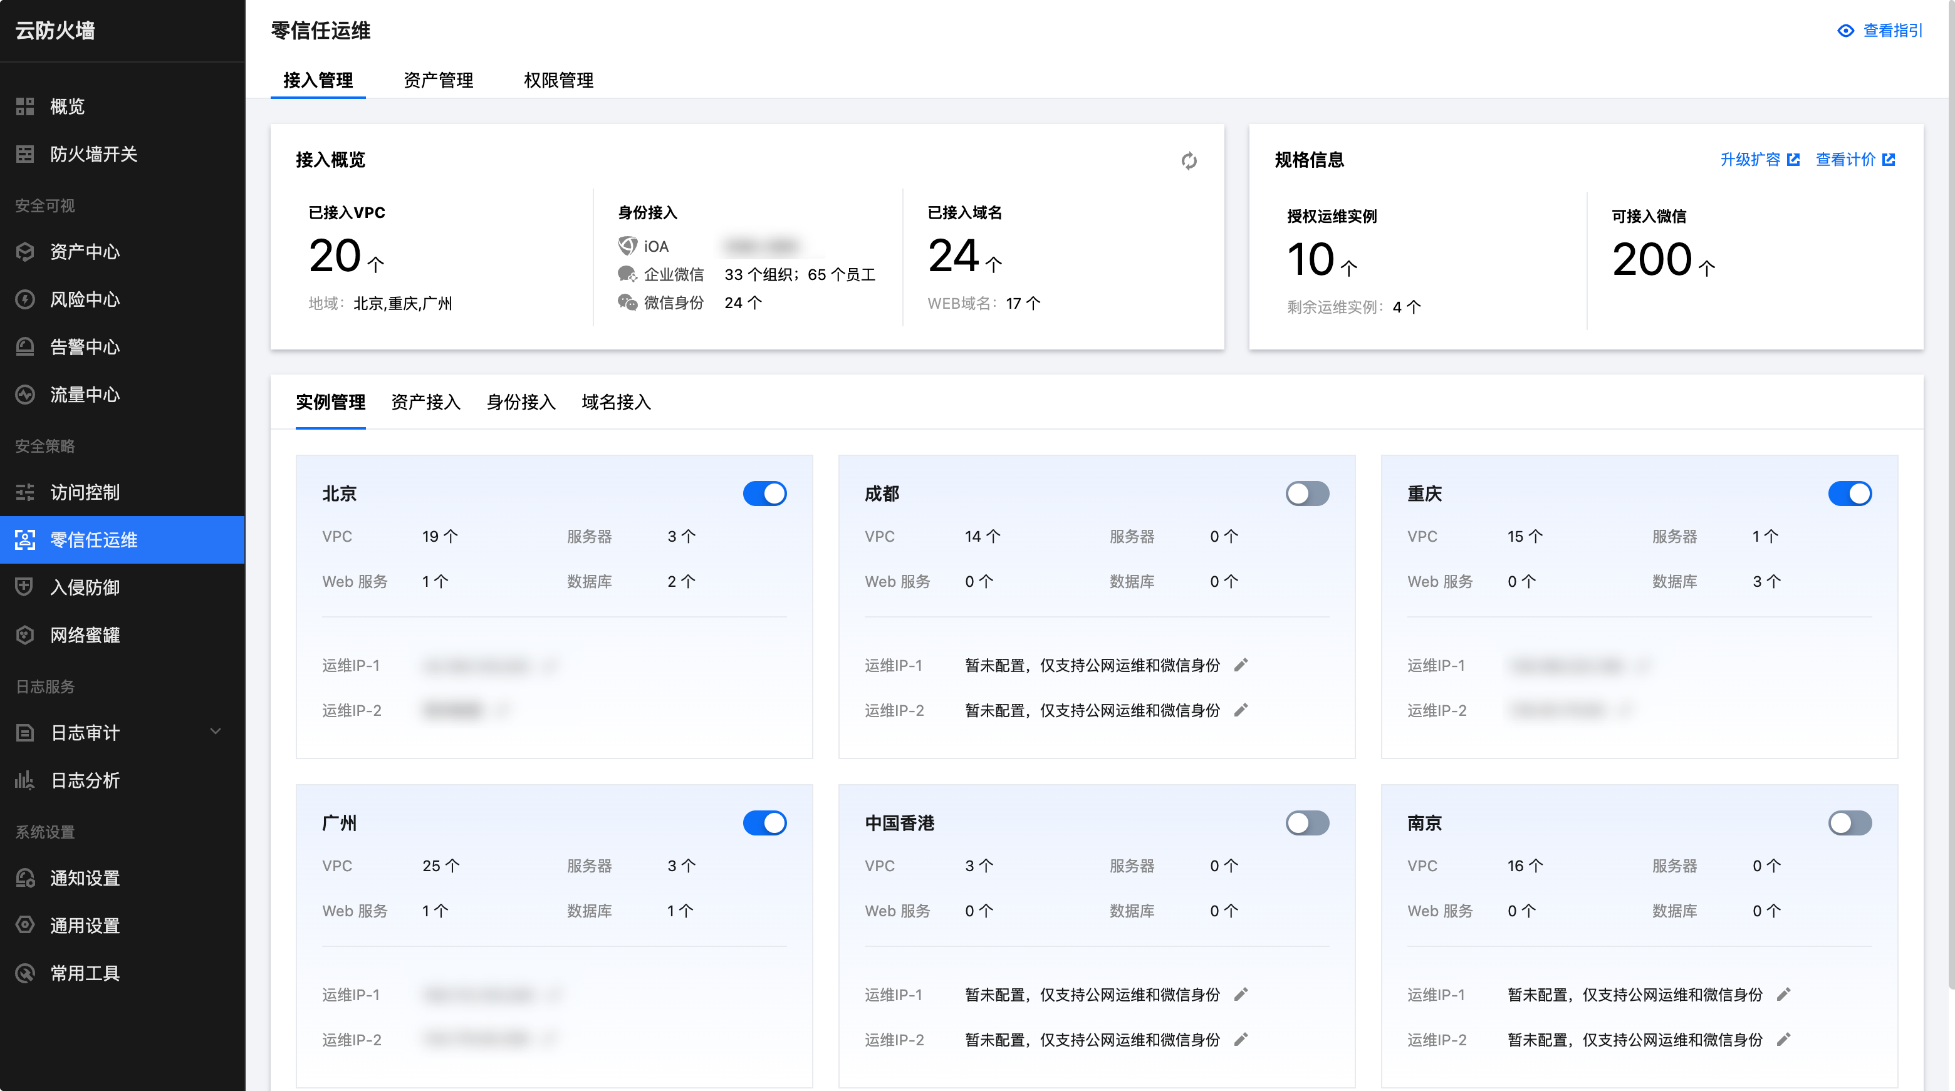This screenshot has height=1091, width=1955.
Task: Click the 升级扩容 upgrade link
Action: point(1750,159)
